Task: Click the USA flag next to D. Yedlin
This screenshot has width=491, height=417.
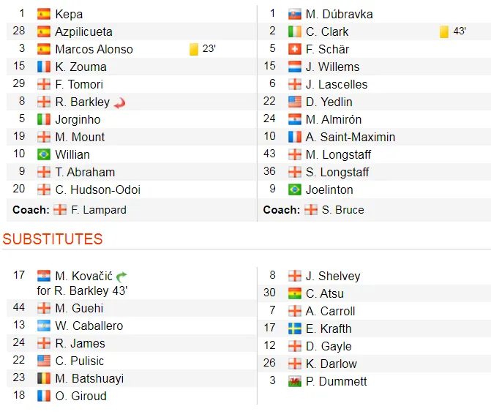Action: point(295,102)
